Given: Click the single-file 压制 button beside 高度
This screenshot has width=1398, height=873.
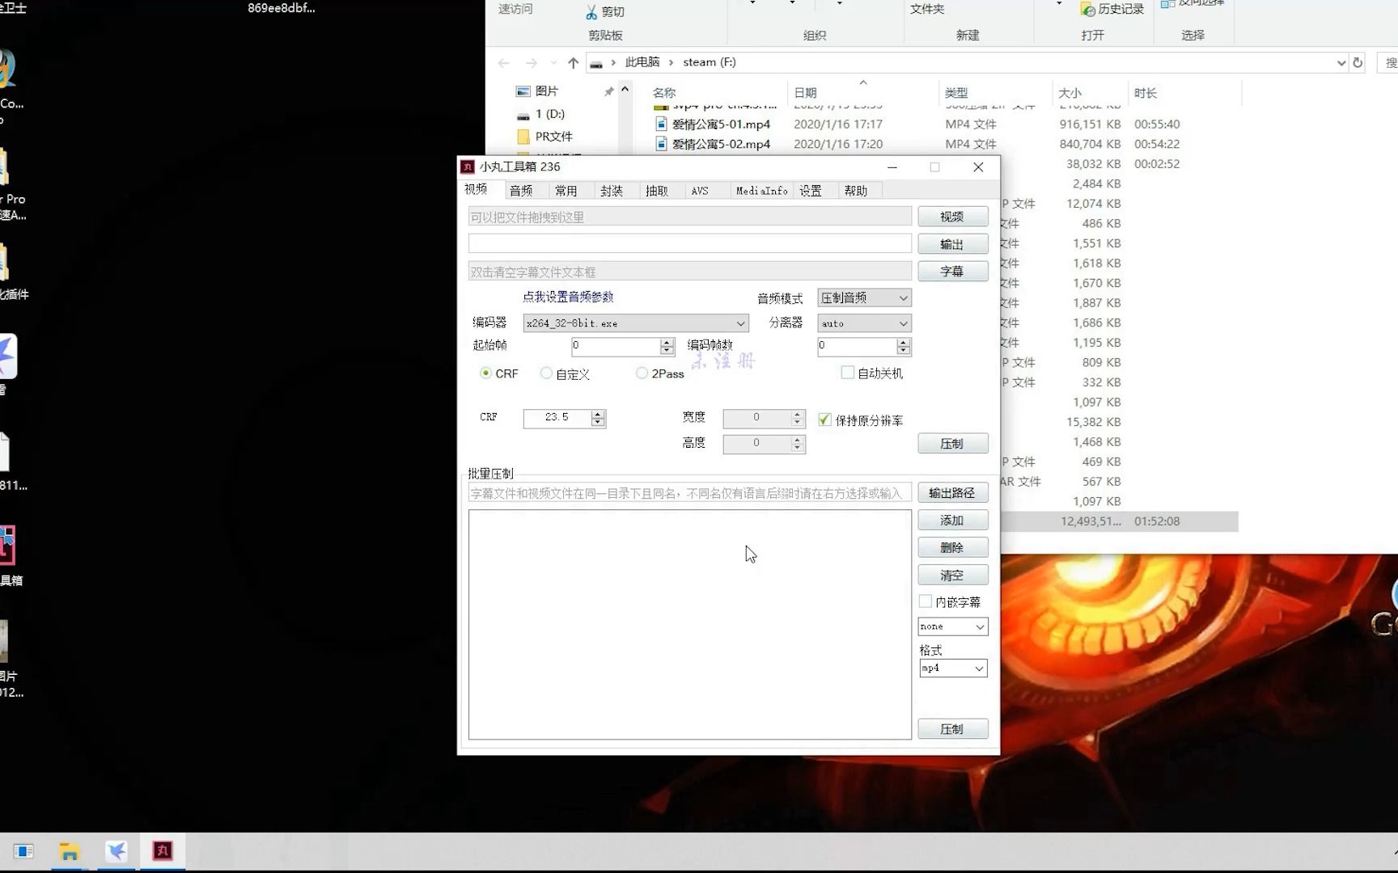Looking at the screenshot, I should tap(952, 444).
